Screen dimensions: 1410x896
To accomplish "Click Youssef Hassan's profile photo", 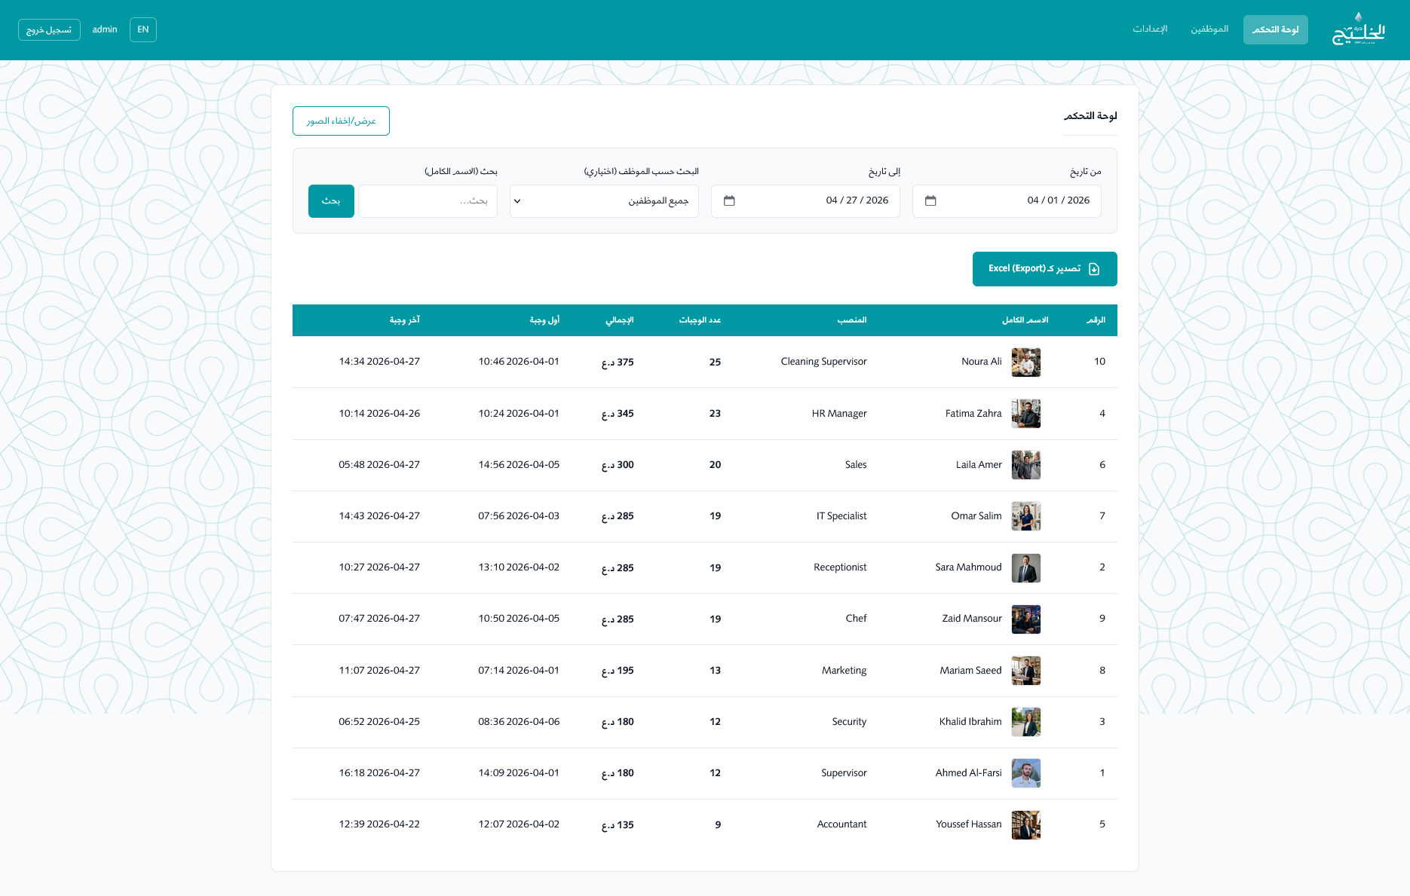I will coord(1025,824).
